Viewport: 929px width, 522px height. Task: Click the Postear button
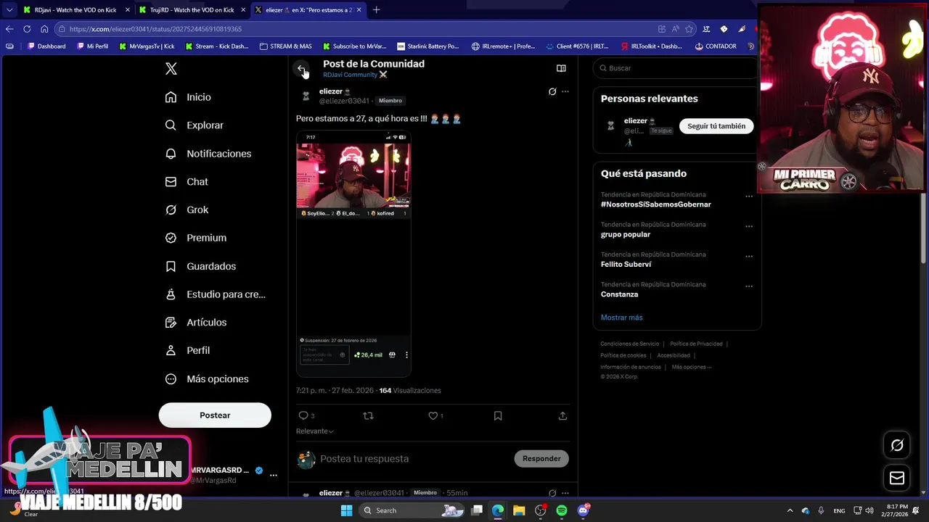pyautogui.click(x=215, y=415)
